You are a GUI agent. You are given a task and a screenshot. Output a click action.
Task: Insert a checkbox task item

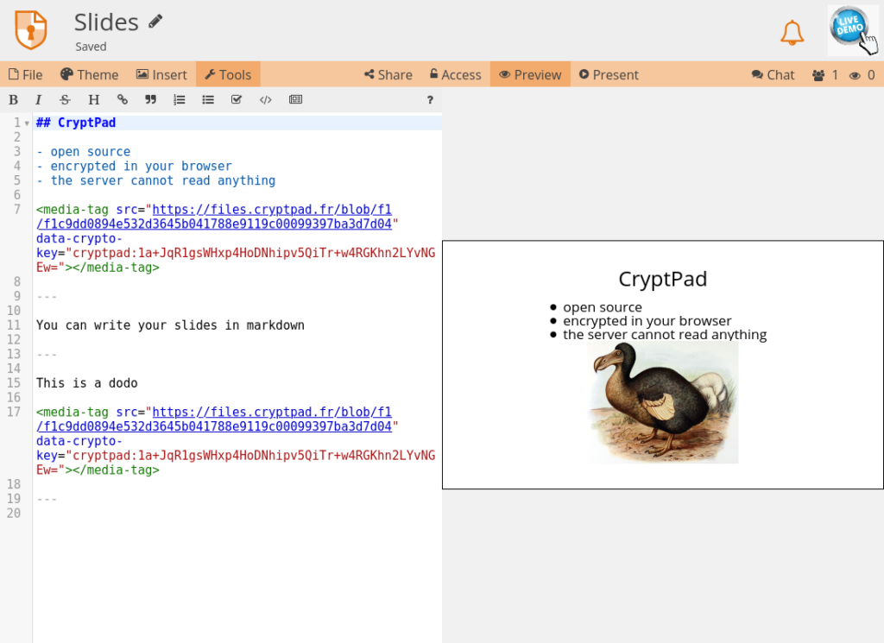(x=237, y=100)
